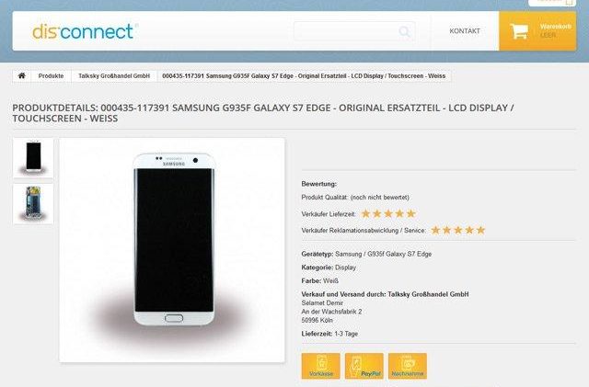This screenshot has height=387, width=589.
Task: Click the search magnifier icon
Action: 404,31
